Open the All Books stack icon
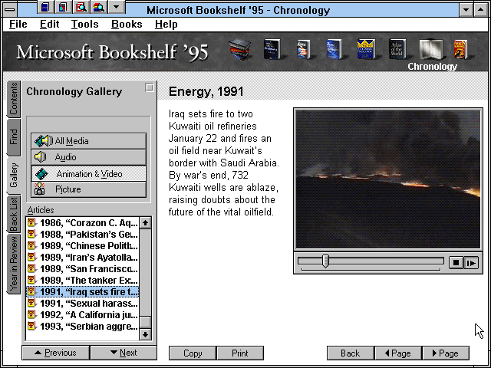 pyautogui.click(x=239, y=49)
